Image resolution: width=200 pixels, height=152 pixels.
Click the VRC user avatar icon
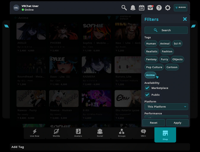[x=16, y=8]
